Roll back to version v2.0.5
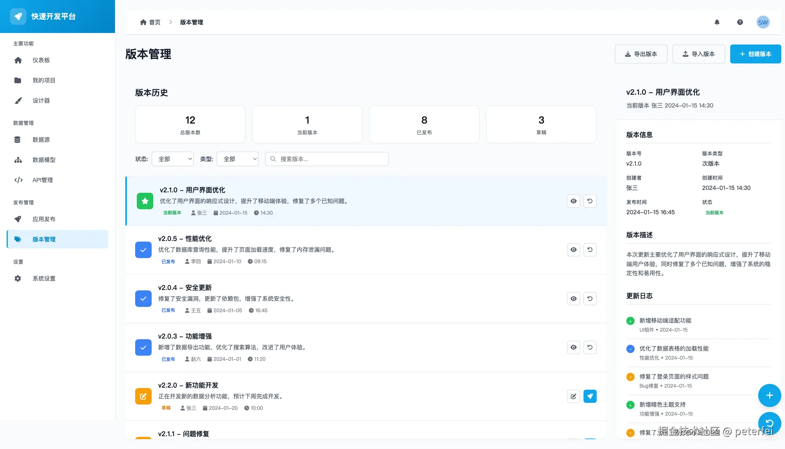785x449 pixels. (x=590, y=250)
